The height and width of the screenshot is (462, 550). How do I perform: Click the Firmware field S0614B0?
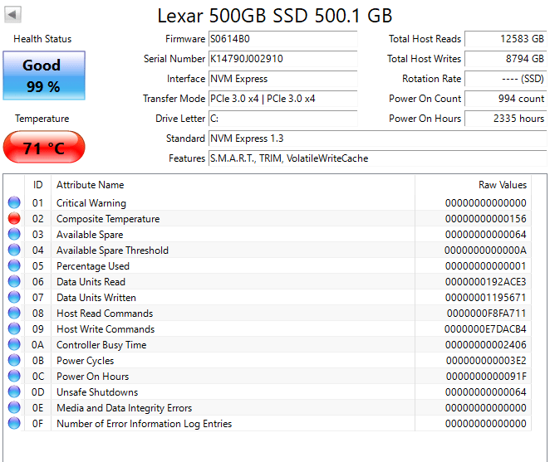(283, 39)
